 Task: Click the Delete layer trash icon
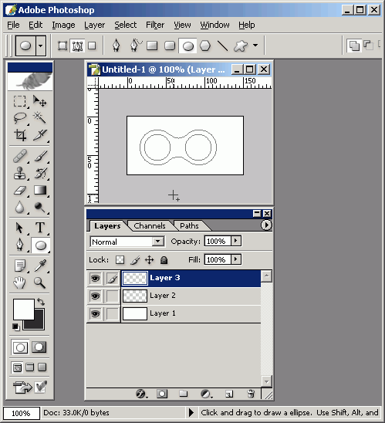(251, 394)
